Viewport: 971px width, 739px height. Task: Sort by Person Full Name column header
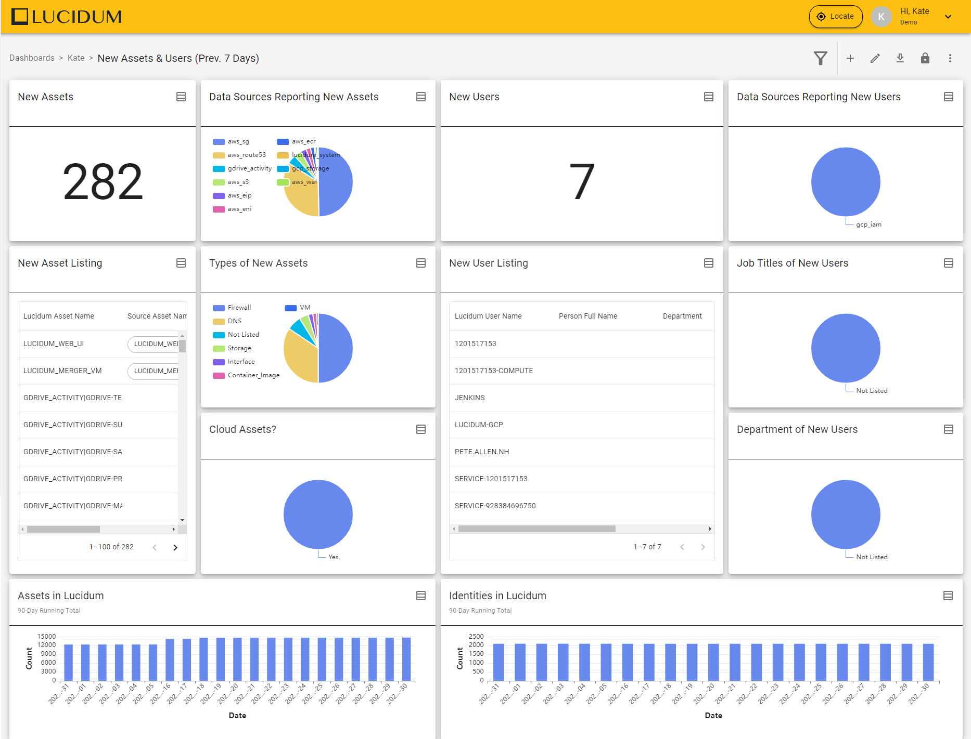(588, 316)
